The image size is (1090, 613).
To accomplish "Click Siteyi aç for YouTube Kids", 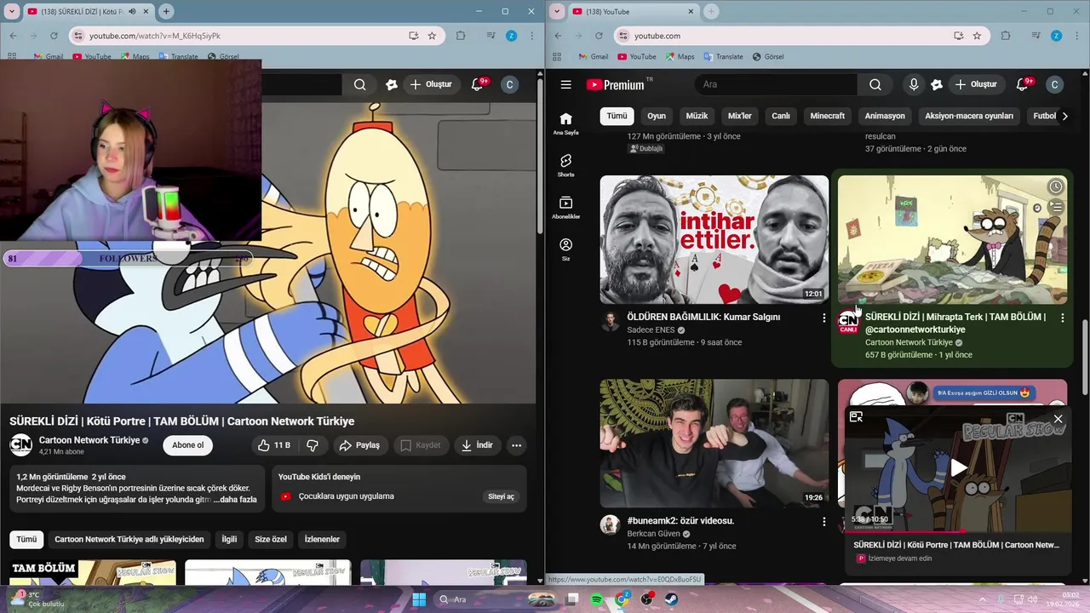I will (501, 496).
